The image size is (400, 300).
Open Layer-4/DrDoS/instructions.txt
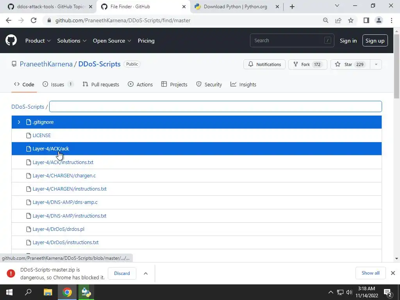tap(66, 242)
